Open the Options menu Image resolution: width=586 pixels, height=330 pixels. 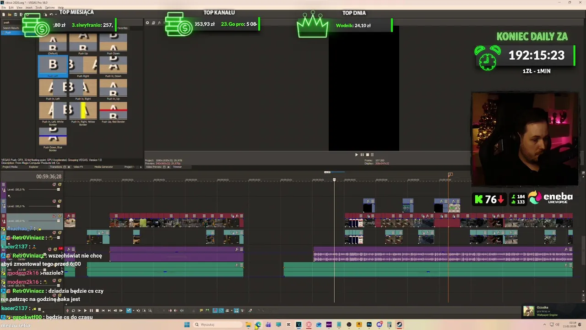(50, 7)
